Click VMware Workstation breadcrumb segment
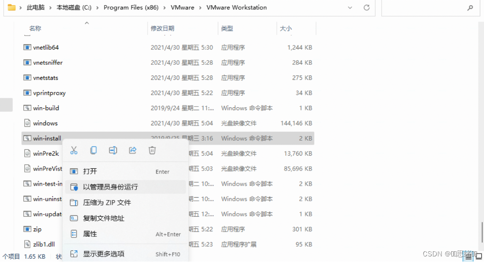Screen dimensions: 484x262 (236, 7)
